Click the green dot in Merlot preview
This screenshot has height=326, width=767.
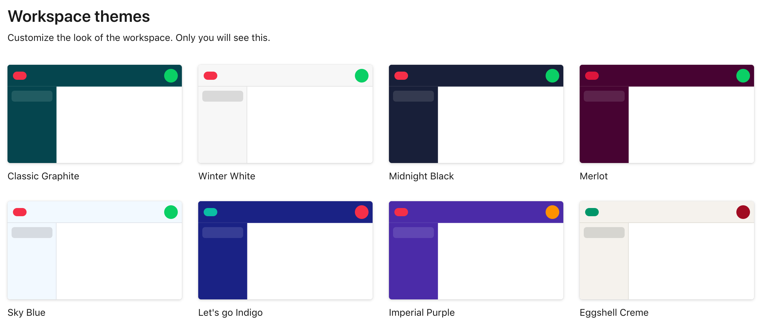click(x=743, y=76)
